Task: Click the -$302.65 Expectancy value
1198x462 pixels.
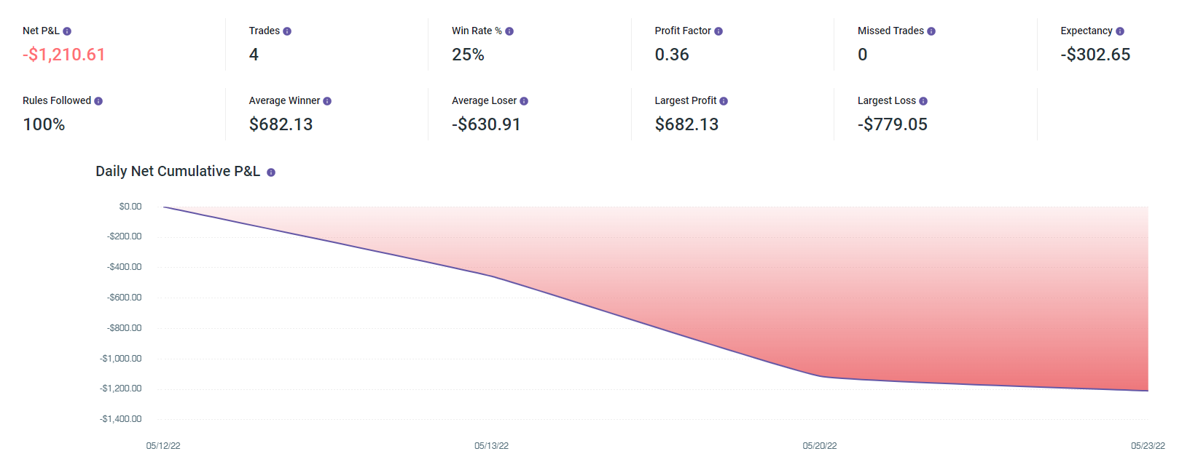Action: point(1095,55)
